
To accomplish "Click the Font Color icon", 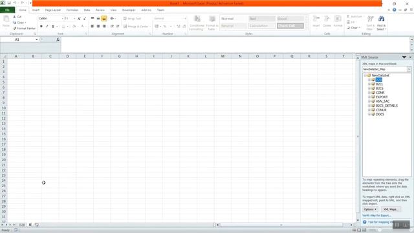I will pyautogui.click(x=82, y=27).
